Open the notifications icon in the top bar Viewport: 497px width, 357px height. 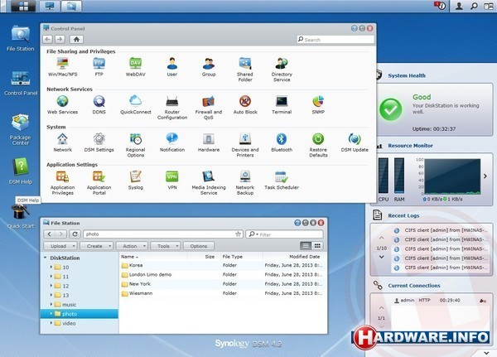coord(440,6)
